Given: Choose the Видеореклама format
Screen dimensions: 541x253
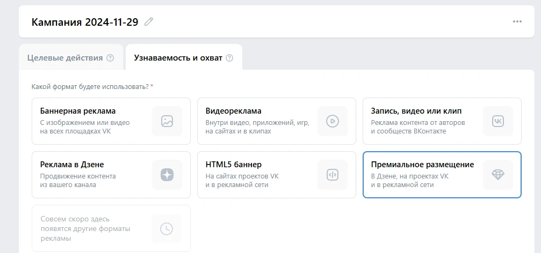Looking at the screenshot, I should 276,121.
